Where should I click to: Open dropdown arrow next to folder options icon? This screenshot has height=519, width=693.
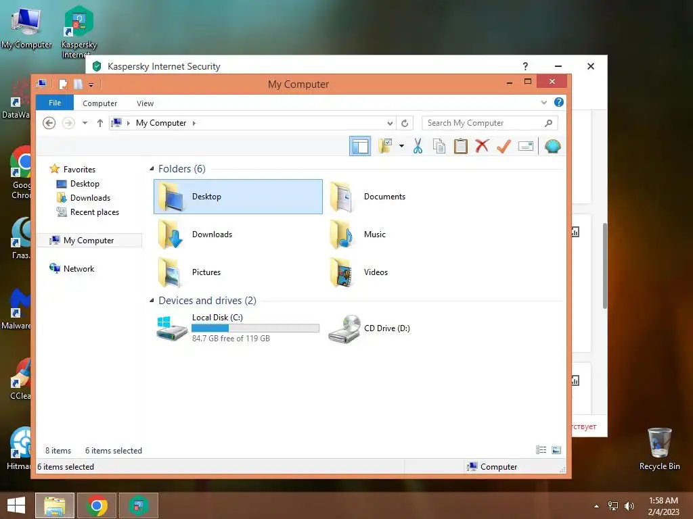point(401,146)
